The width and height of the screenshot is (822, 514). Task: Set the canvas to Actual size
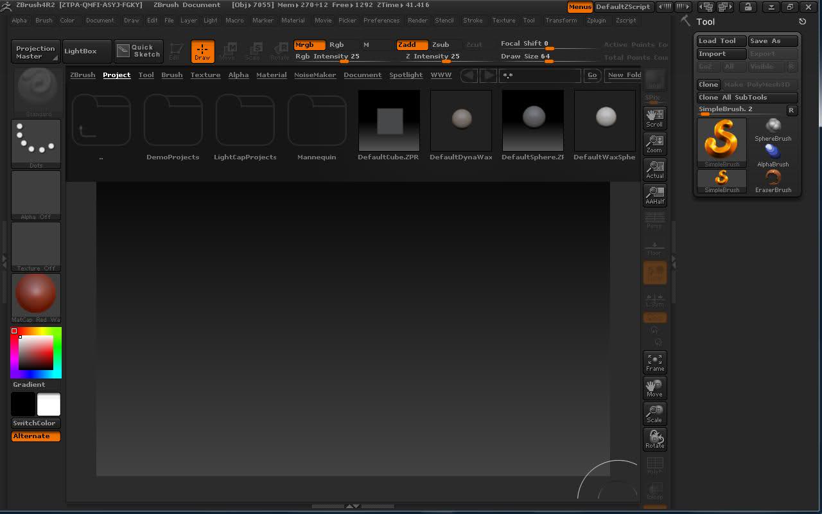tap(654, 169)
